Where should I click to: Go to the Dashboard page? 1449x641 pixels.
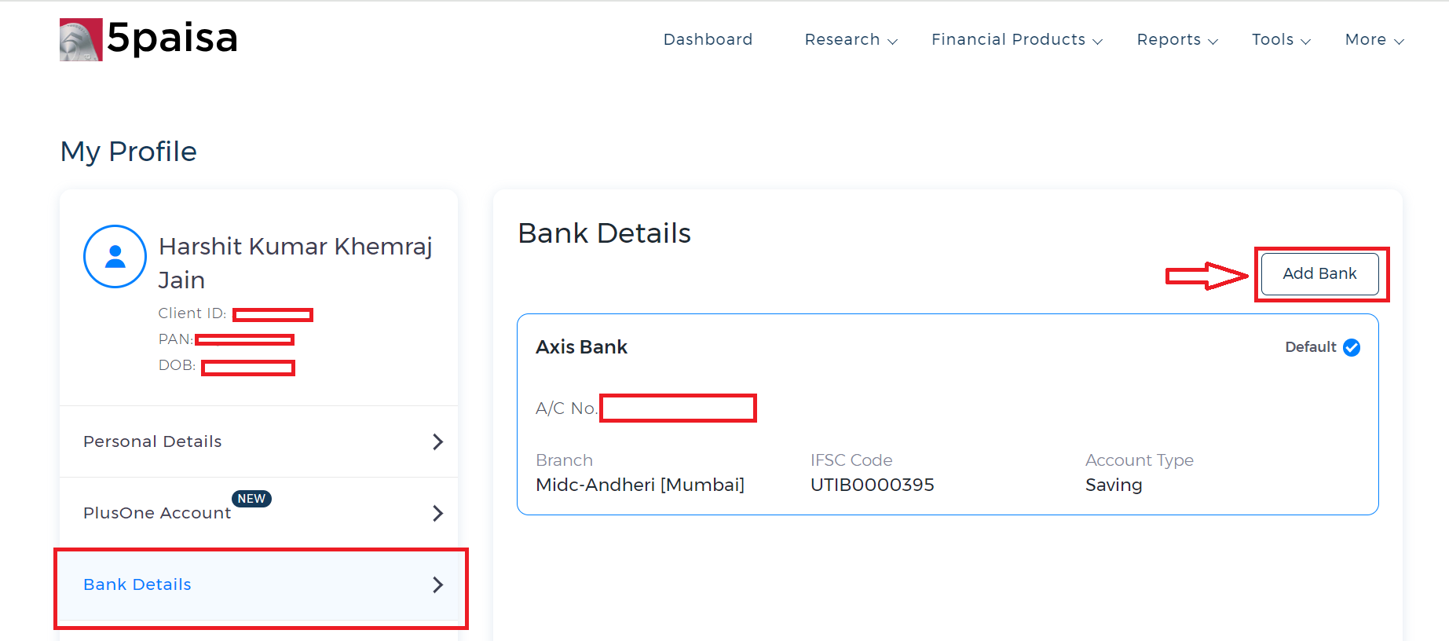click(708, 39)
